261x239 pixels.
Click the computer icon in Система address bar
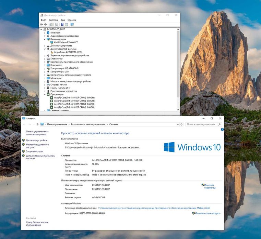pos(42,124)
